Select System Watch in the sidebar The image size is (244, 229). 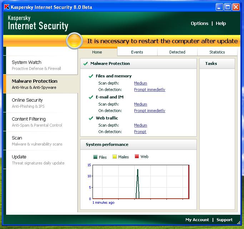click(x=42, y=65)
